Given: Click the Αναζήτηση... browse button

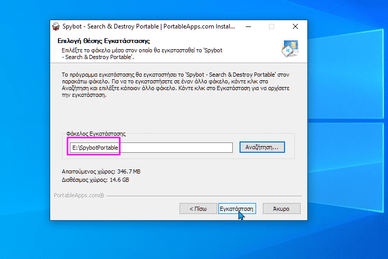Looking at the screenshot, I should pyautogui.click(x=262, y=147).
